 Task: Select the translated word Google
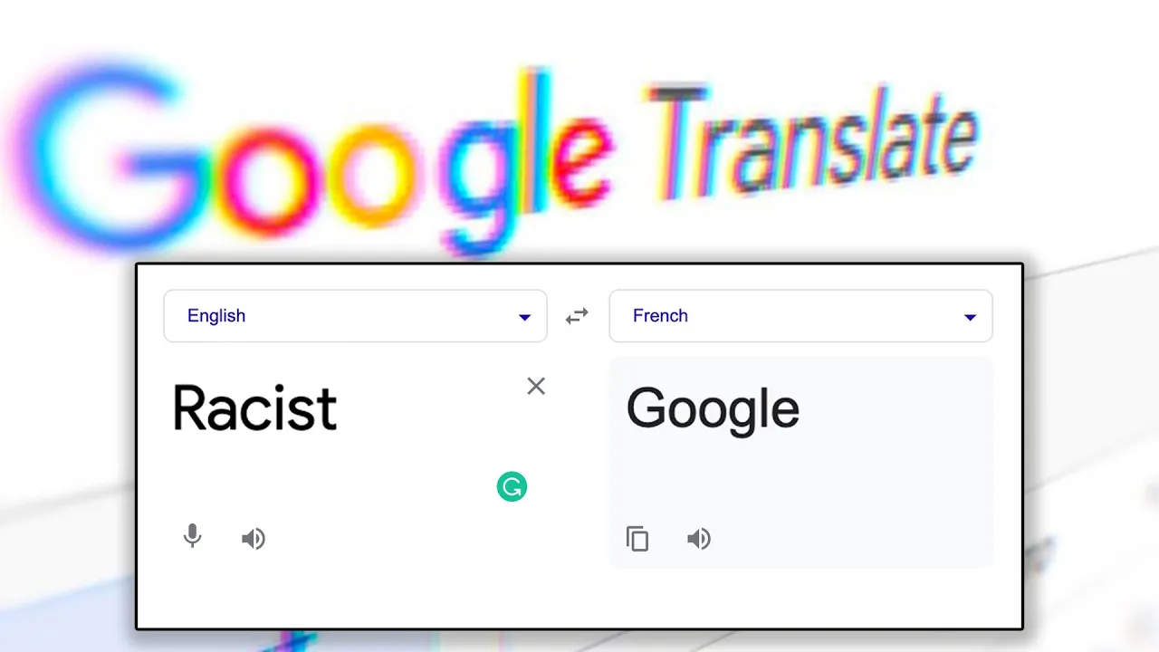[x=713, y=409]
